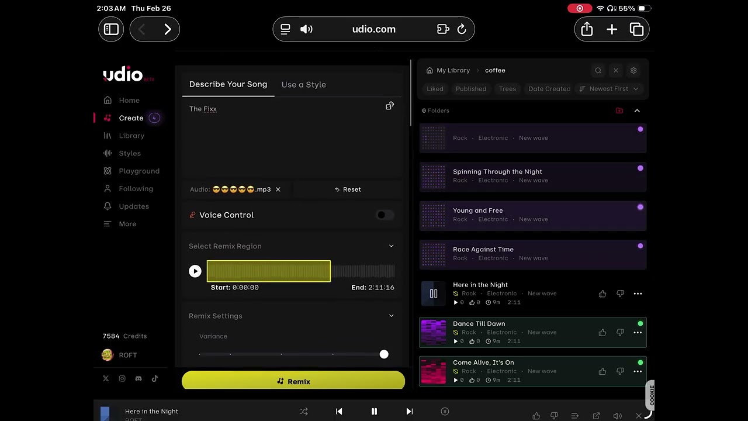Expand the prompt text box icon
Screen dimensions: 748x421
pos(390,106)
